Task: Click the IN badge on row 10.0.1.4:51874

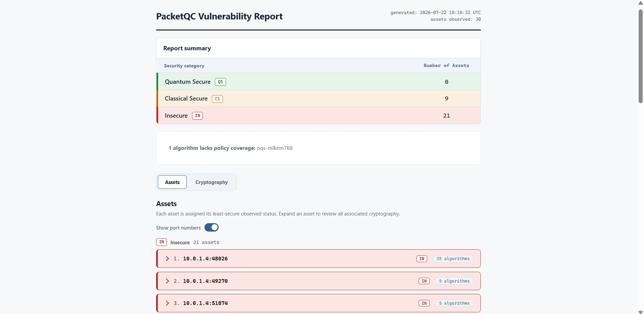Action: pyautogui.click(x=424, y=303)
